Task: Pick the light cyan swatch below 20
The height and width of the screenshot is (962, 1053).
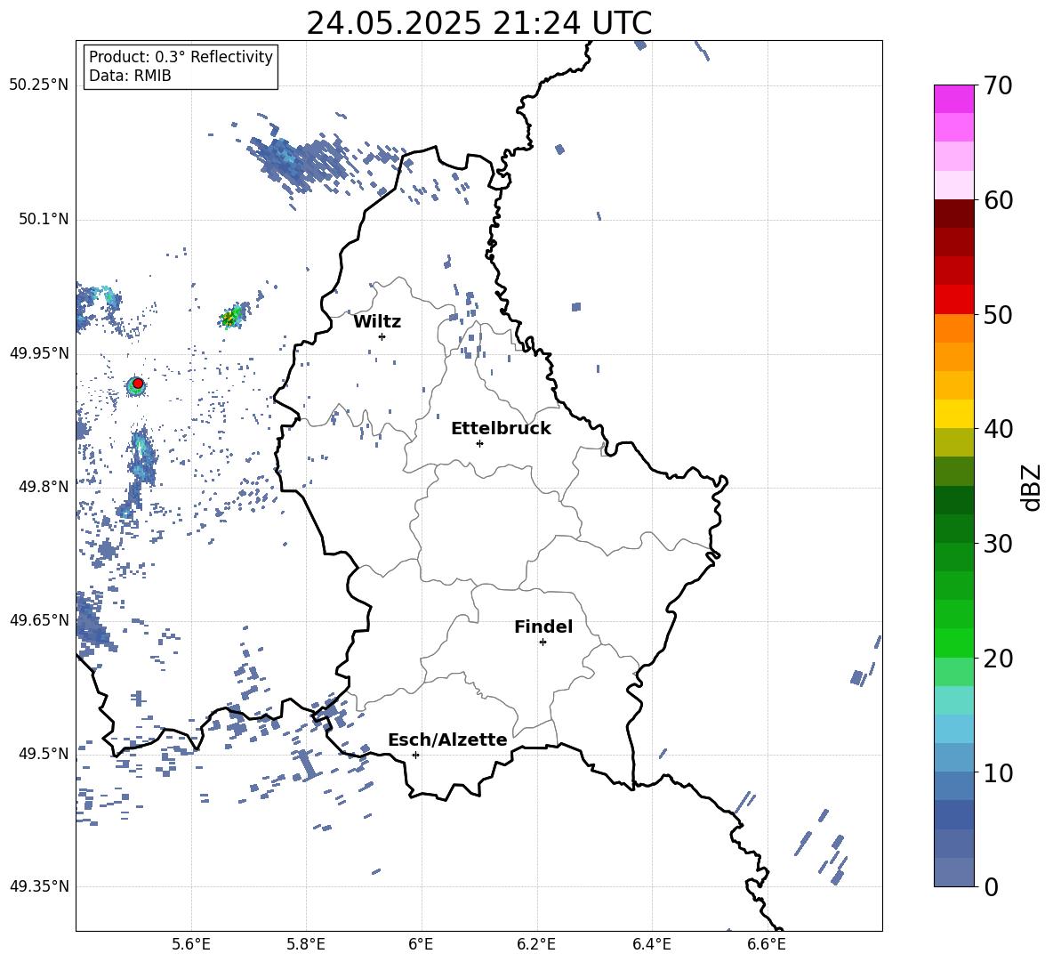Action: pyautogui.click(x=953, y=700)
